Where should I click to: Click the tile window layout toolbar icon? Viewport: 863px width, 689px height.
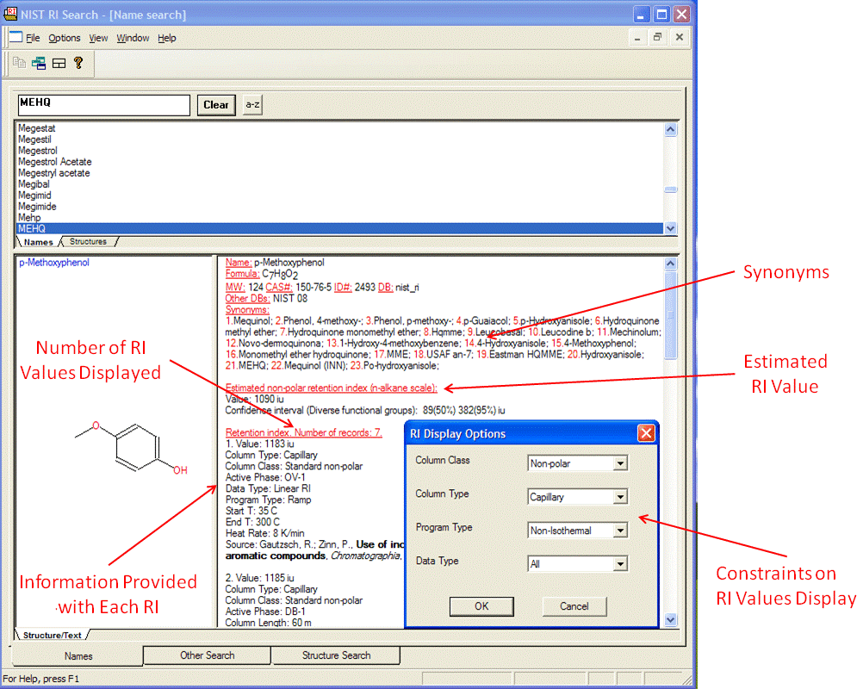(x=59, y=63)
